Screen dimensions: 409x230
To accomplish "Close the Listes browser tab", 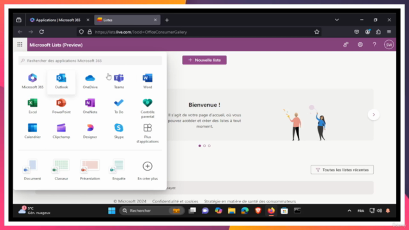I will [155, 20].
